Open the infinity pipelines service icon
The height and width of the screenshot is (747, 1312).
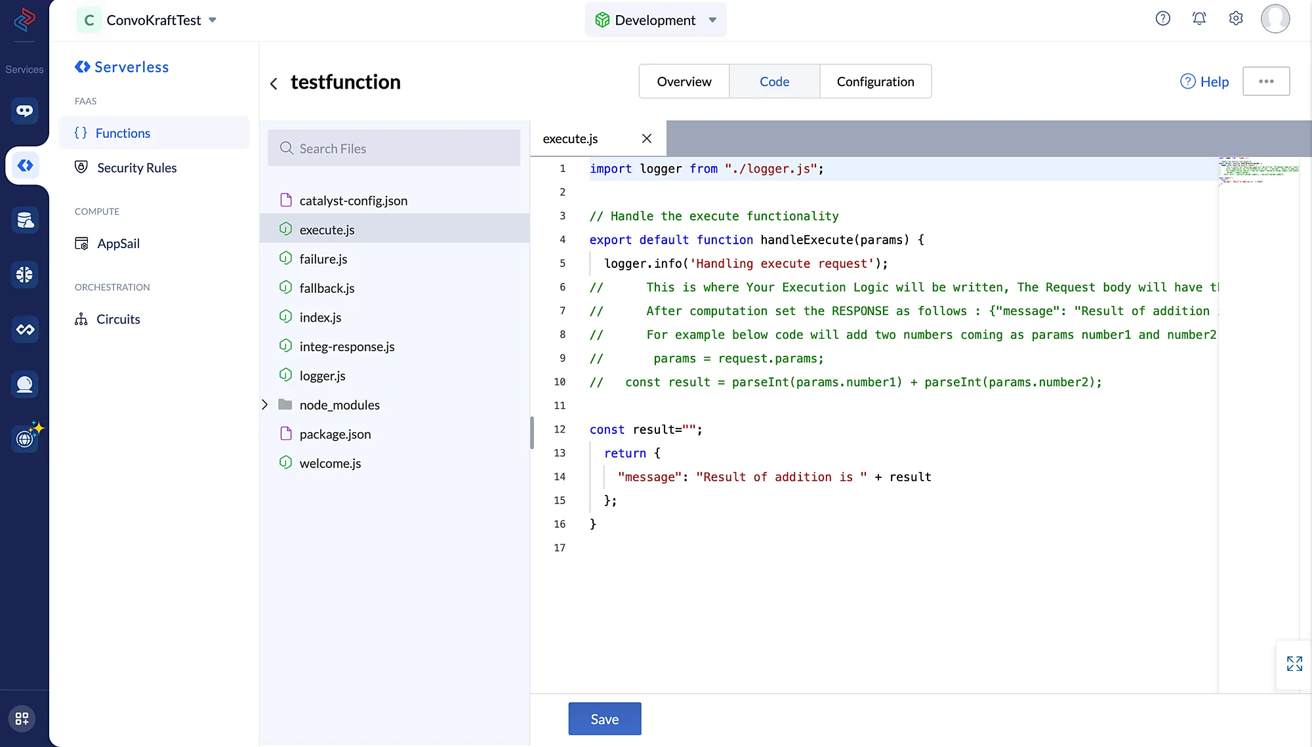tap(24, 330)
